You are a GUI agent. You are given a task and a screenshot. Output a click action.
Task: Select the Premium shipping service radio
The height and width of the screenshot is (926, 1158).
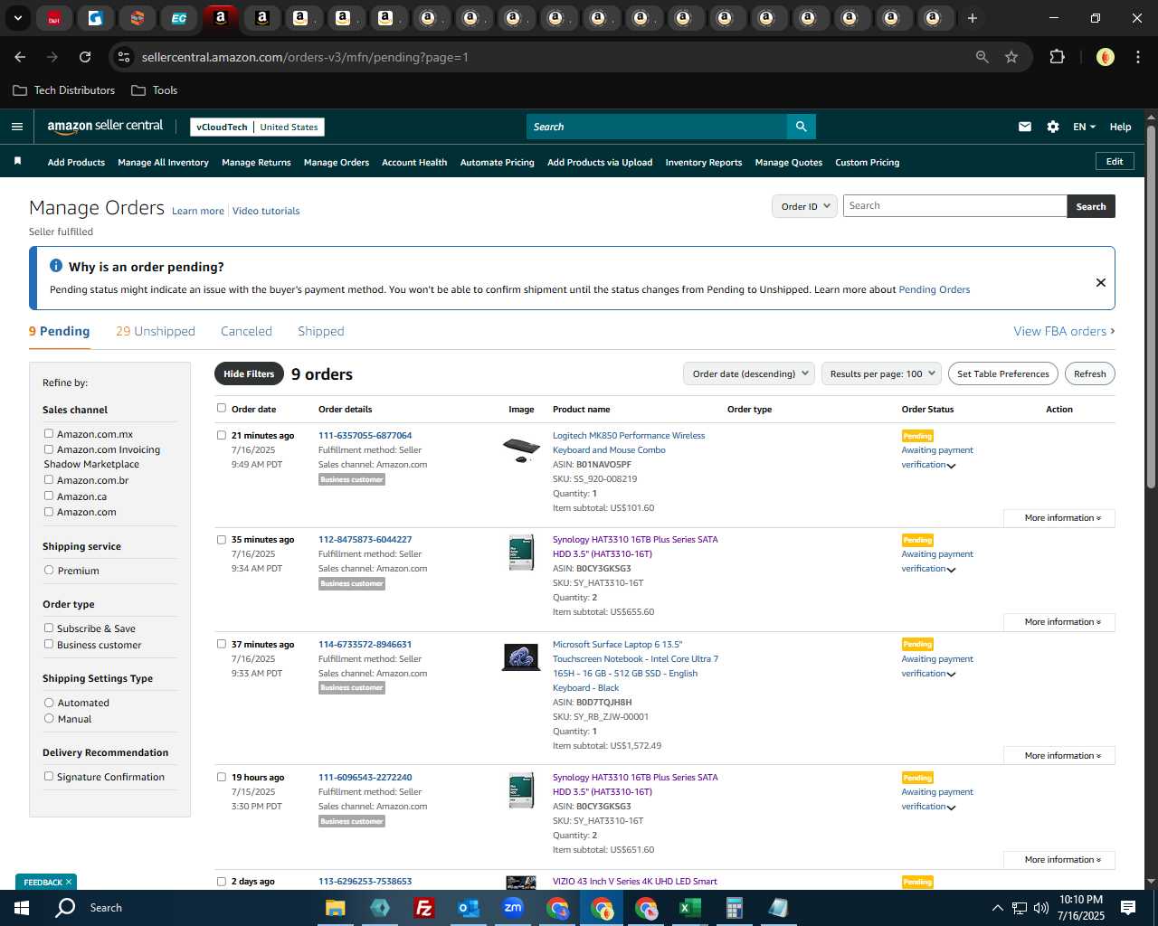[49, 570]
